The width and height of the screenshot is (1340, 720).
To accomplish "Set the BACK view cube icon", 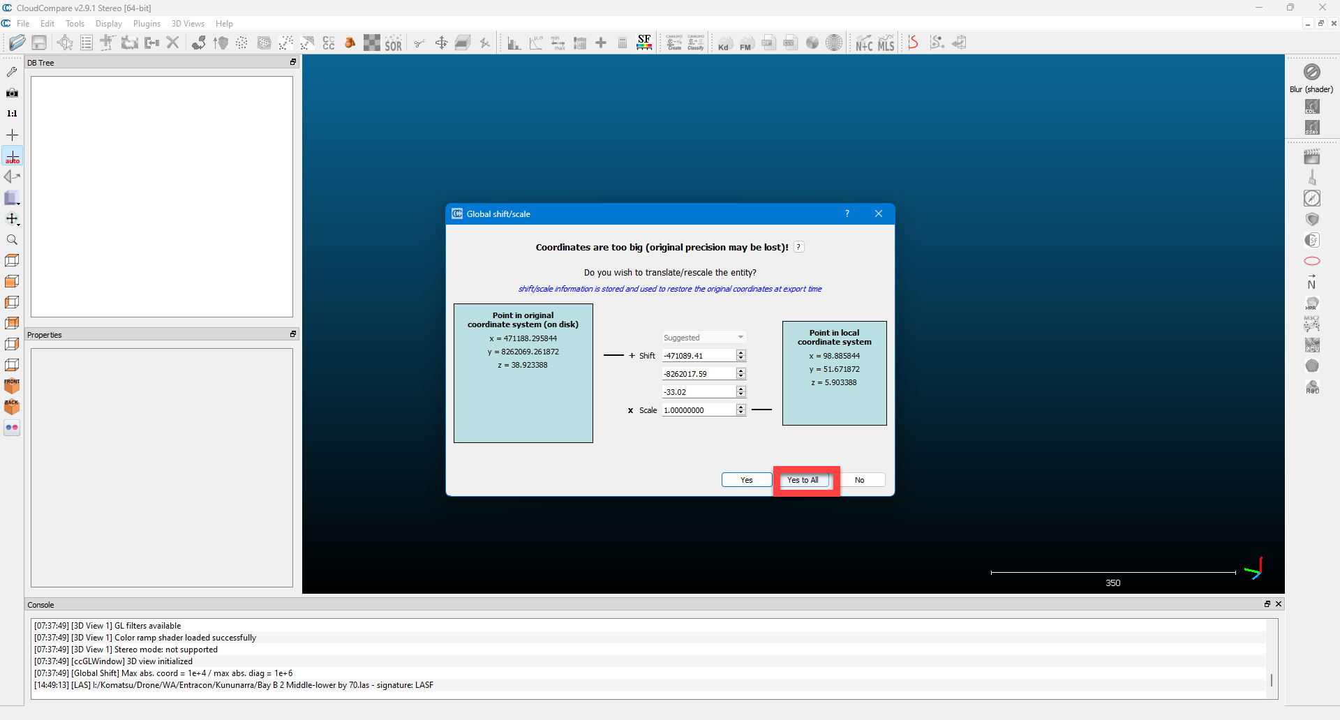I will [12, 407].
